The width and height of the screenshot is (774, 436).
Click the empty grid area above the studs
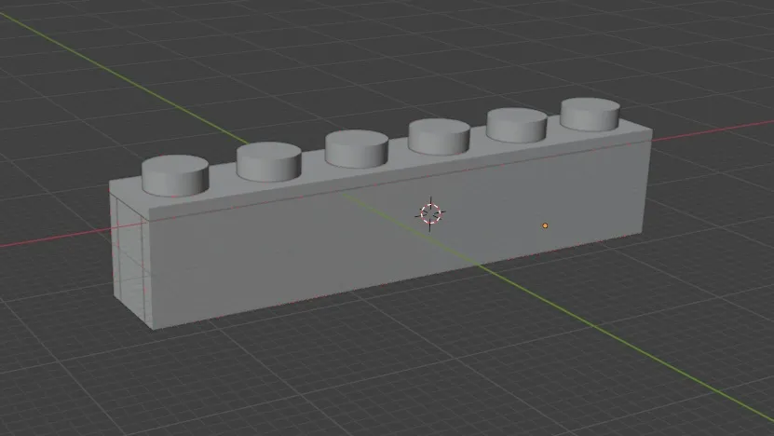coord(373,56)
